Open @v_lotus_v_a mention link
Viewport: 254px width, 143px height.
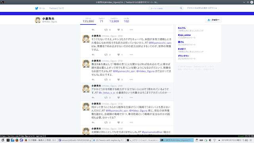(x=107, y=93)
